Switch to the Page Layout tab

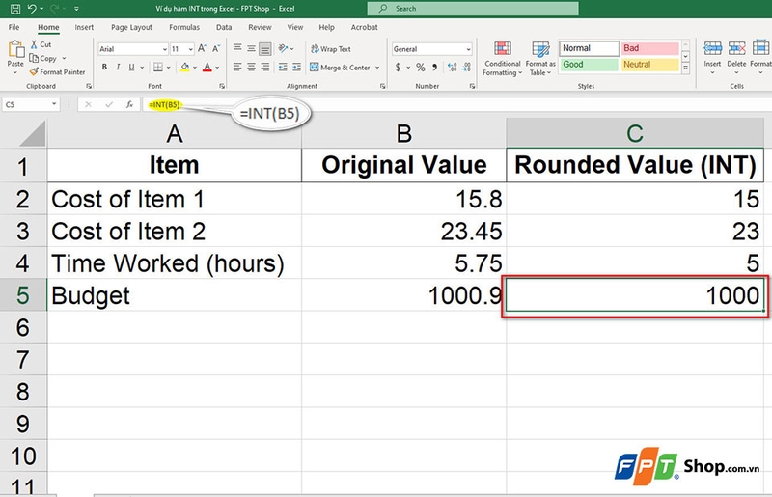[133, 28]
